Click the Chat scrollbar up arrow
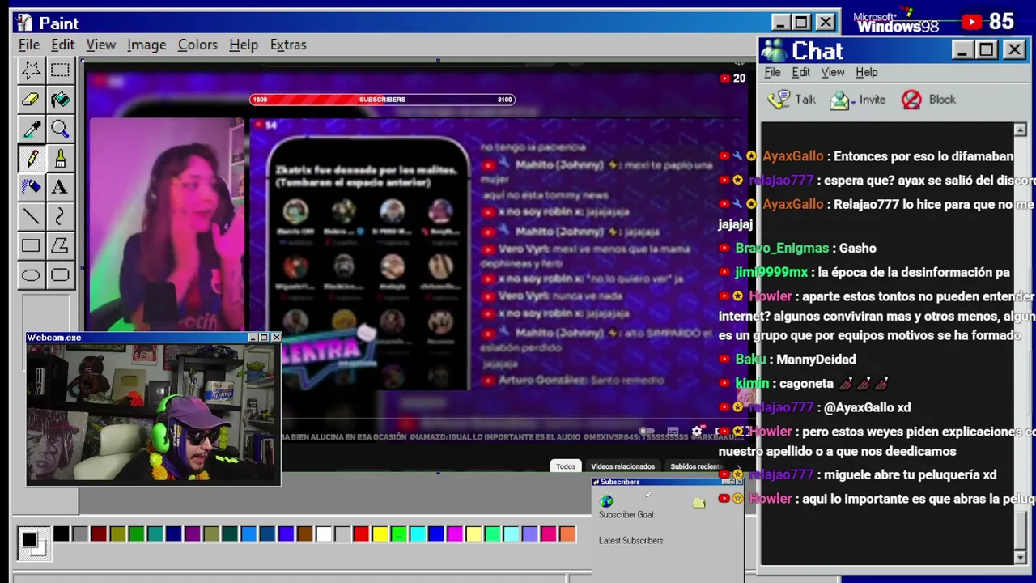The image size is (1036, 583). tap(1020, 130)
